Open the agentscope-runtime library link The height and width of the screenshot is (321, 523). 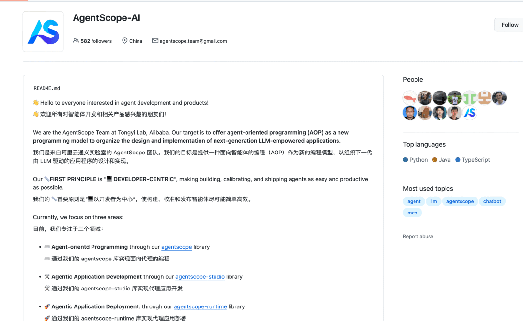point(200,306)
